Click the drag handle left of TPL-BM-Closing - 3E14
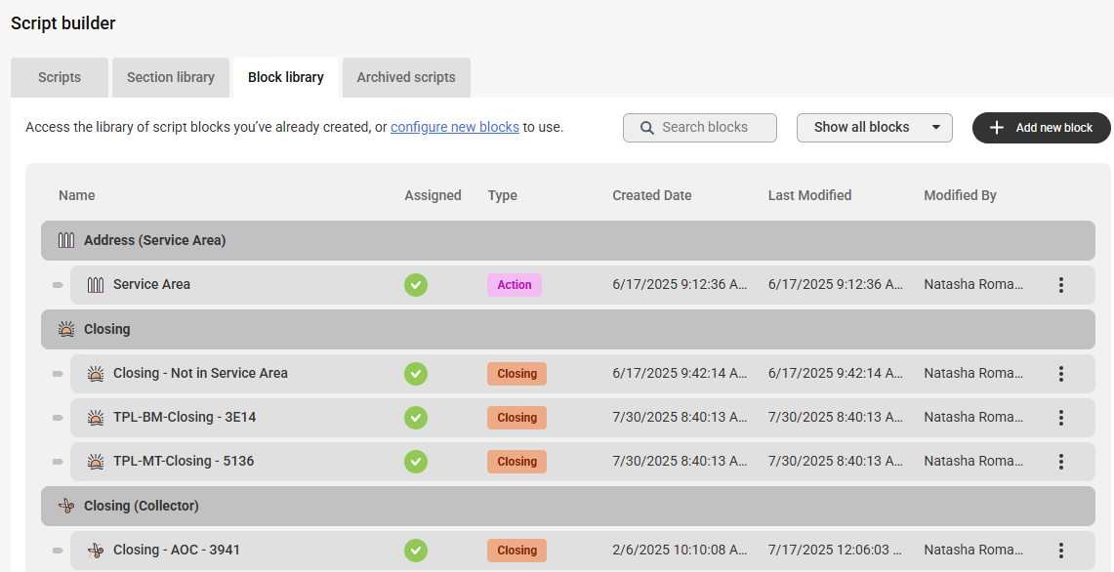Screen dimensions: 1114x572 point(58,418)
